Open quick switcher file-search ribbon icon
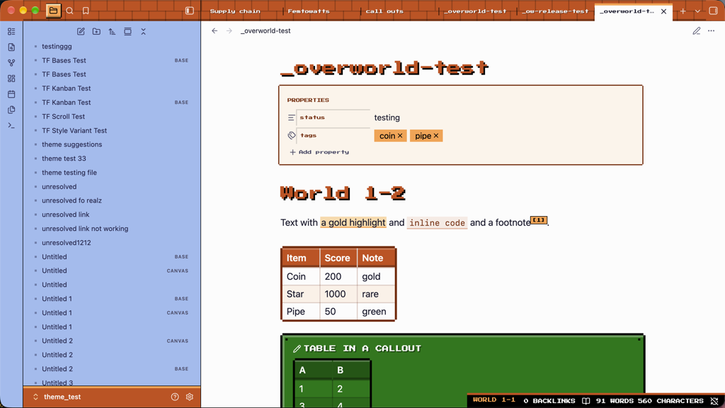The image size is (725, 408). point(11,47)
